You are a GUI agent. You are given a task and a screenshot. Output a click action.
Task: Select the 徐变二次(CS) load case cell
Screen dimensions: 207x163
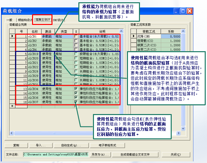[x=149, y=49]
